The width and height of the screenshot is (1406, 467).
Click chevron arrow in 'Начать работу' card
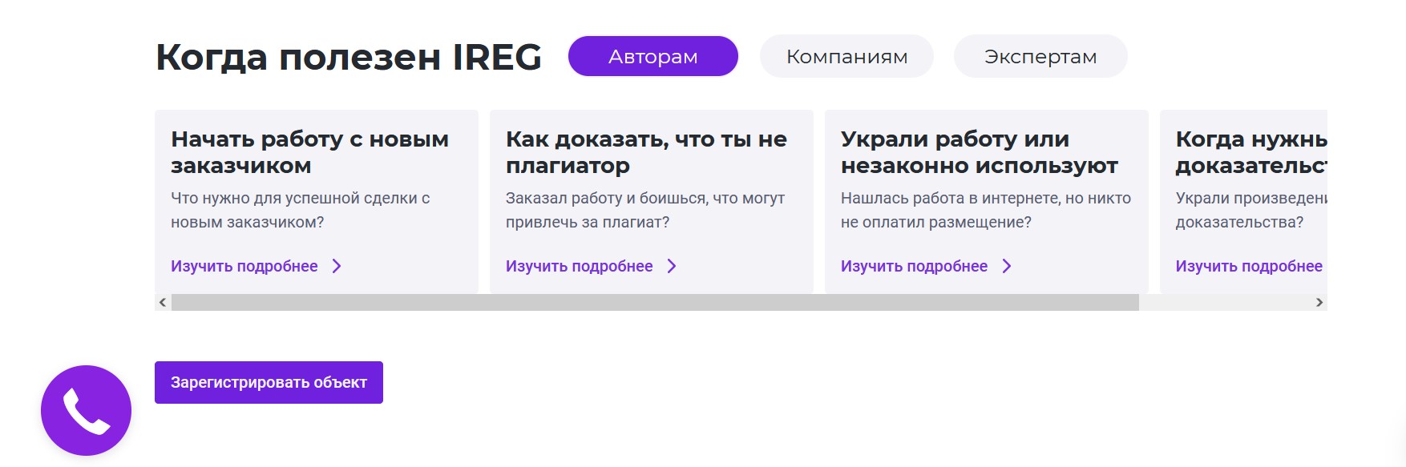(337, 266)
